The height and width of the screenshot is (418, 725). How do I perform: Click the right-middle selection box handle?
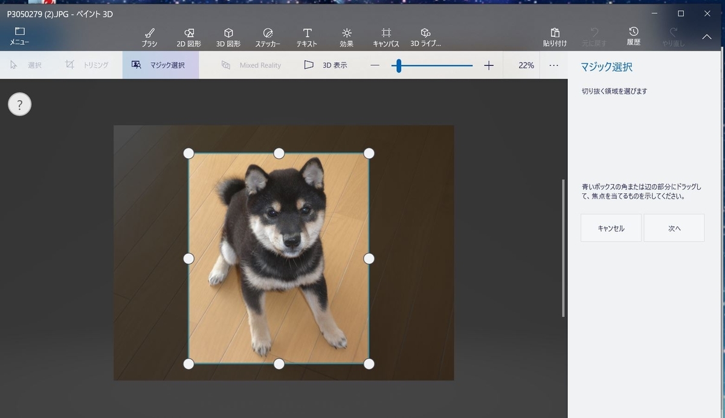coord(369,259)
